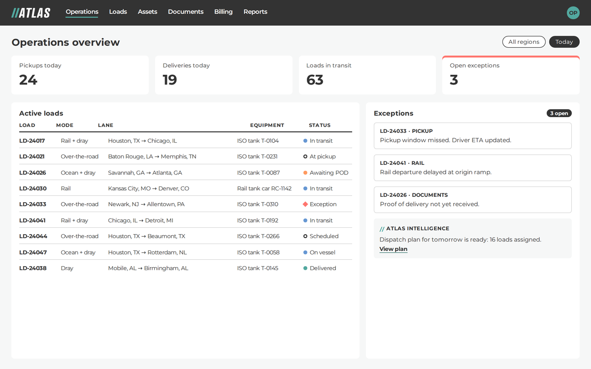Click the Mobile, AL → Birmingham, AL lane
591x369 pixels.
[x=148, y=268]
